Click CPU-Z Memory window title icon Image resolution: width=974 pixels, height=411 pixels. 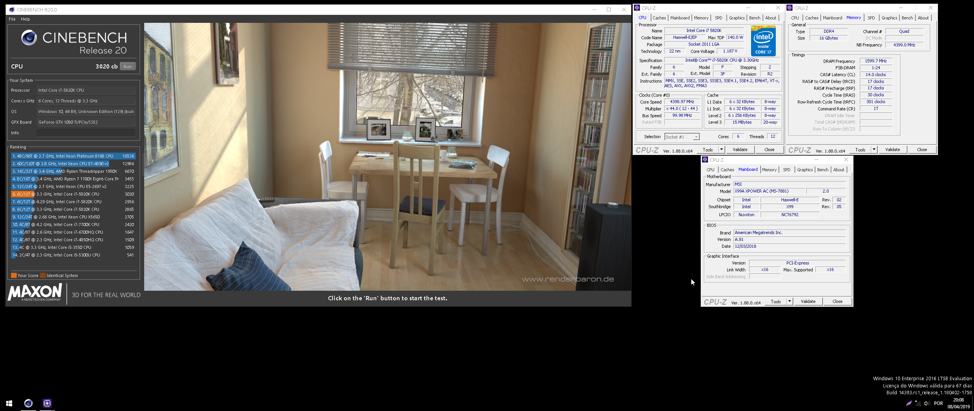(790, 8)
